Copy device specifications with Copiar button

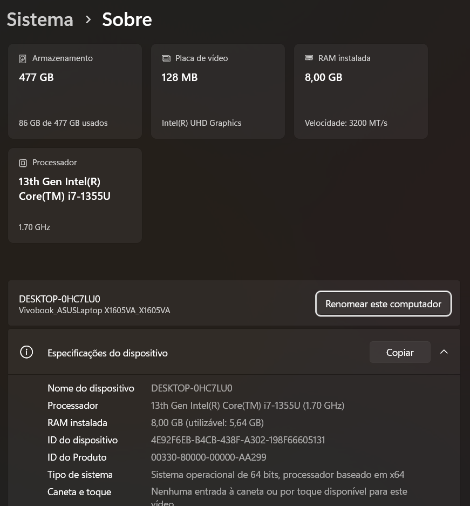(x=400, y=353)
